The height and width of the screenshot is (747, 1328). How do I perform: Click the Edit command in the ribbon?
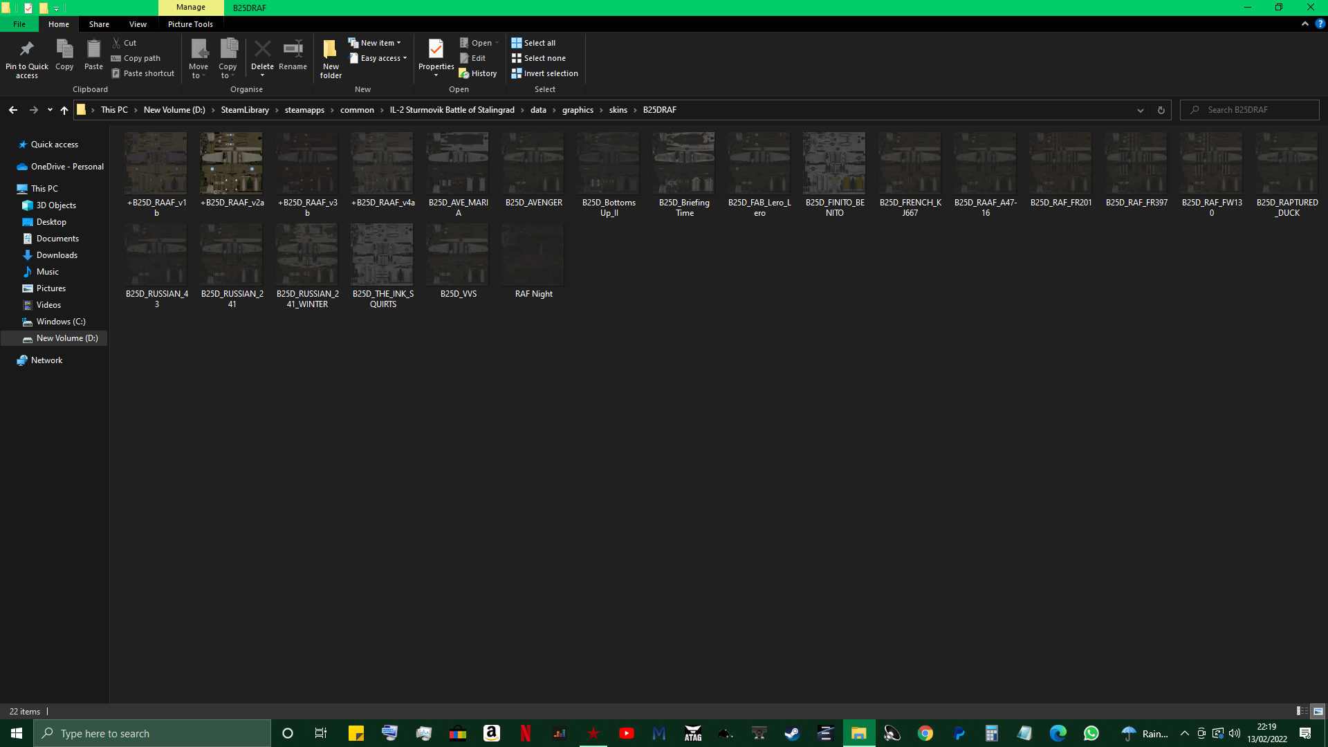(472, 58)
